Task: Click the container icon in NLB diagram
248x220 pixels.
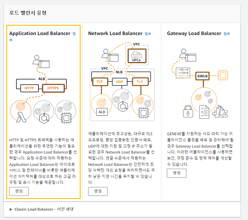Action: click(123, 106)
